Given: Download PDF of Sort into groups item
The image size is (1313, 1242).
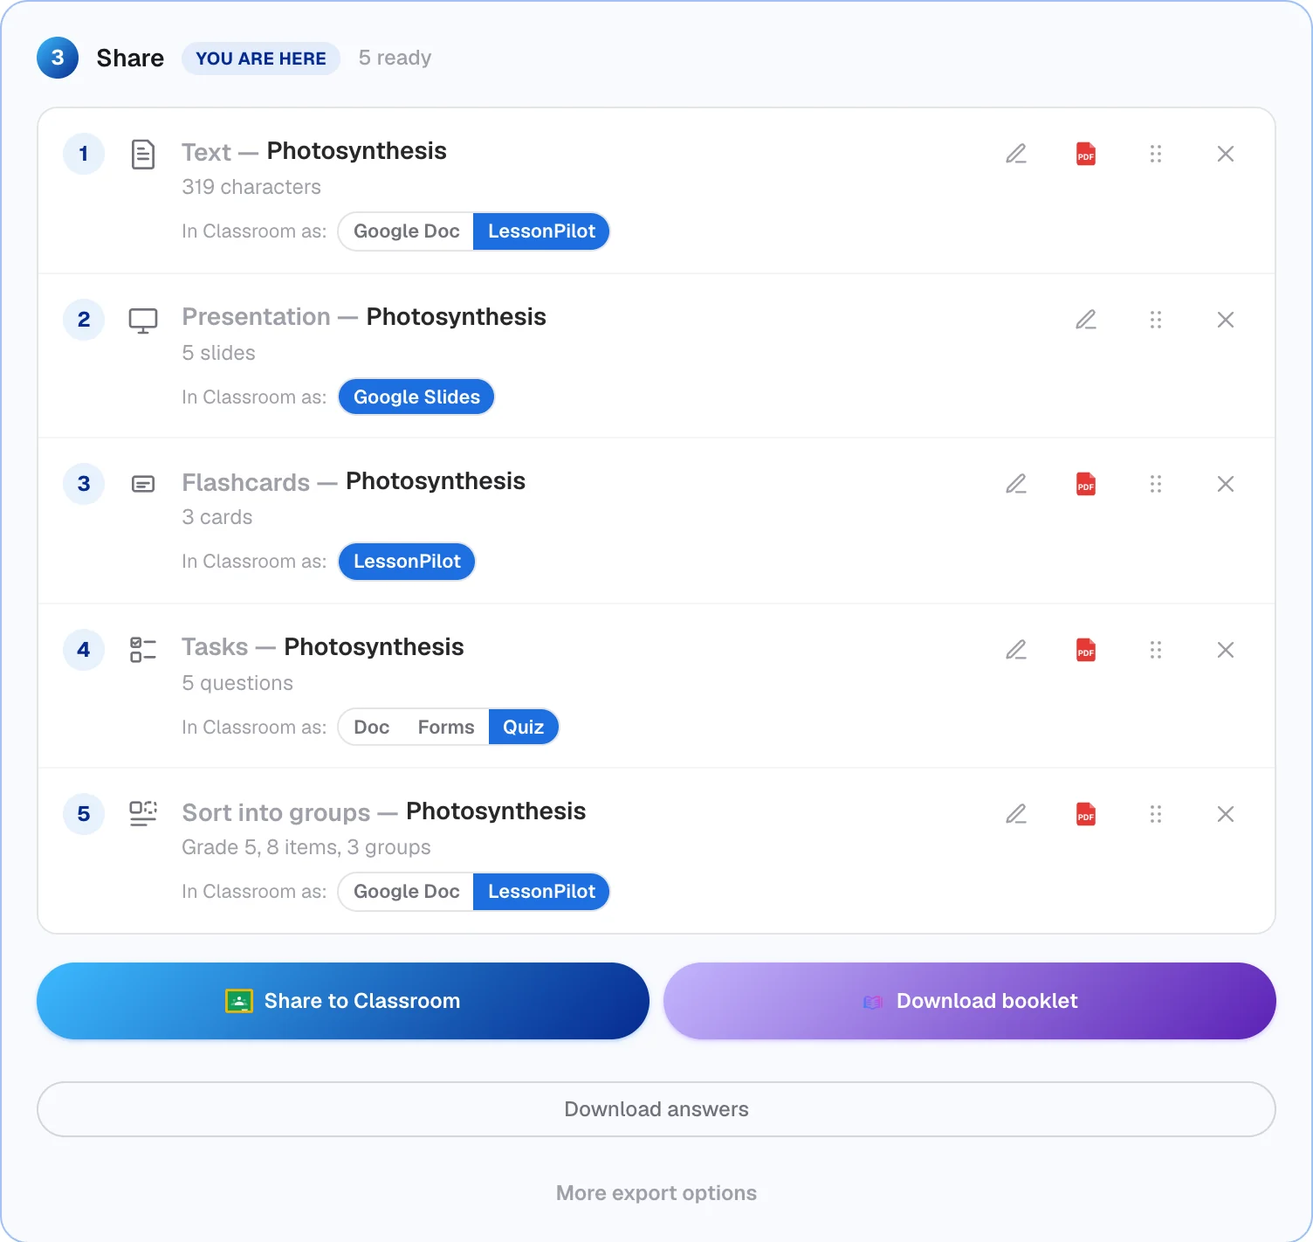Looking at the screenshot, I should (1086, 814).
